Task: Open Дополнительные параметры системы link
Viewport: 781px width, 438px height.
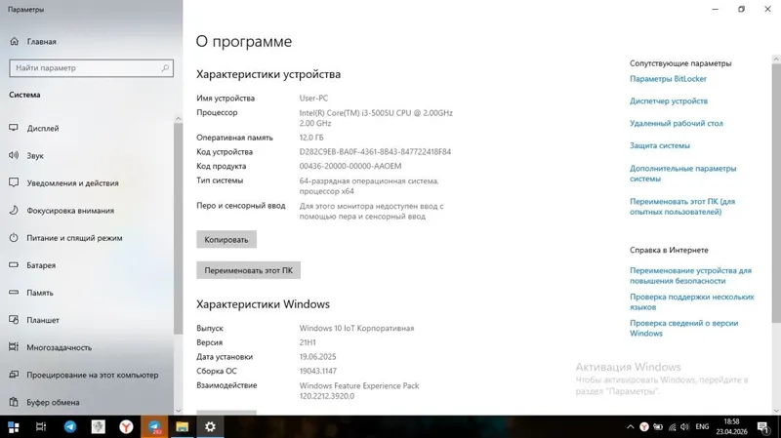Action: 682,174
